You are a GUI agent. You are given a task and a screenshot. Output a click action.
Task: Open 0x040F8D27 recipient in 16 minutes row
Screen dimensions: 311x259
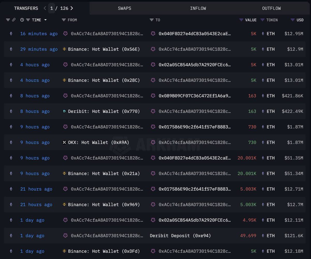pyautogui.click(x=195, y=34)
